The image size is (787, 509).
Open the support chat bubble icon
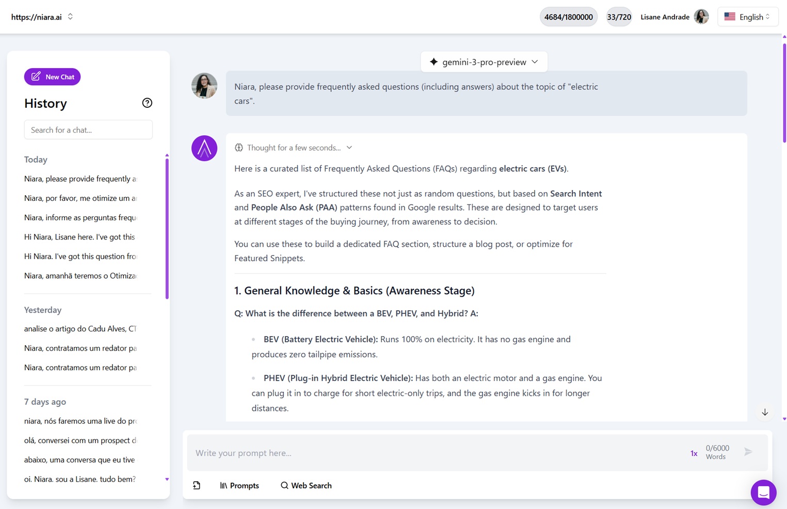(x=763, y=492)
